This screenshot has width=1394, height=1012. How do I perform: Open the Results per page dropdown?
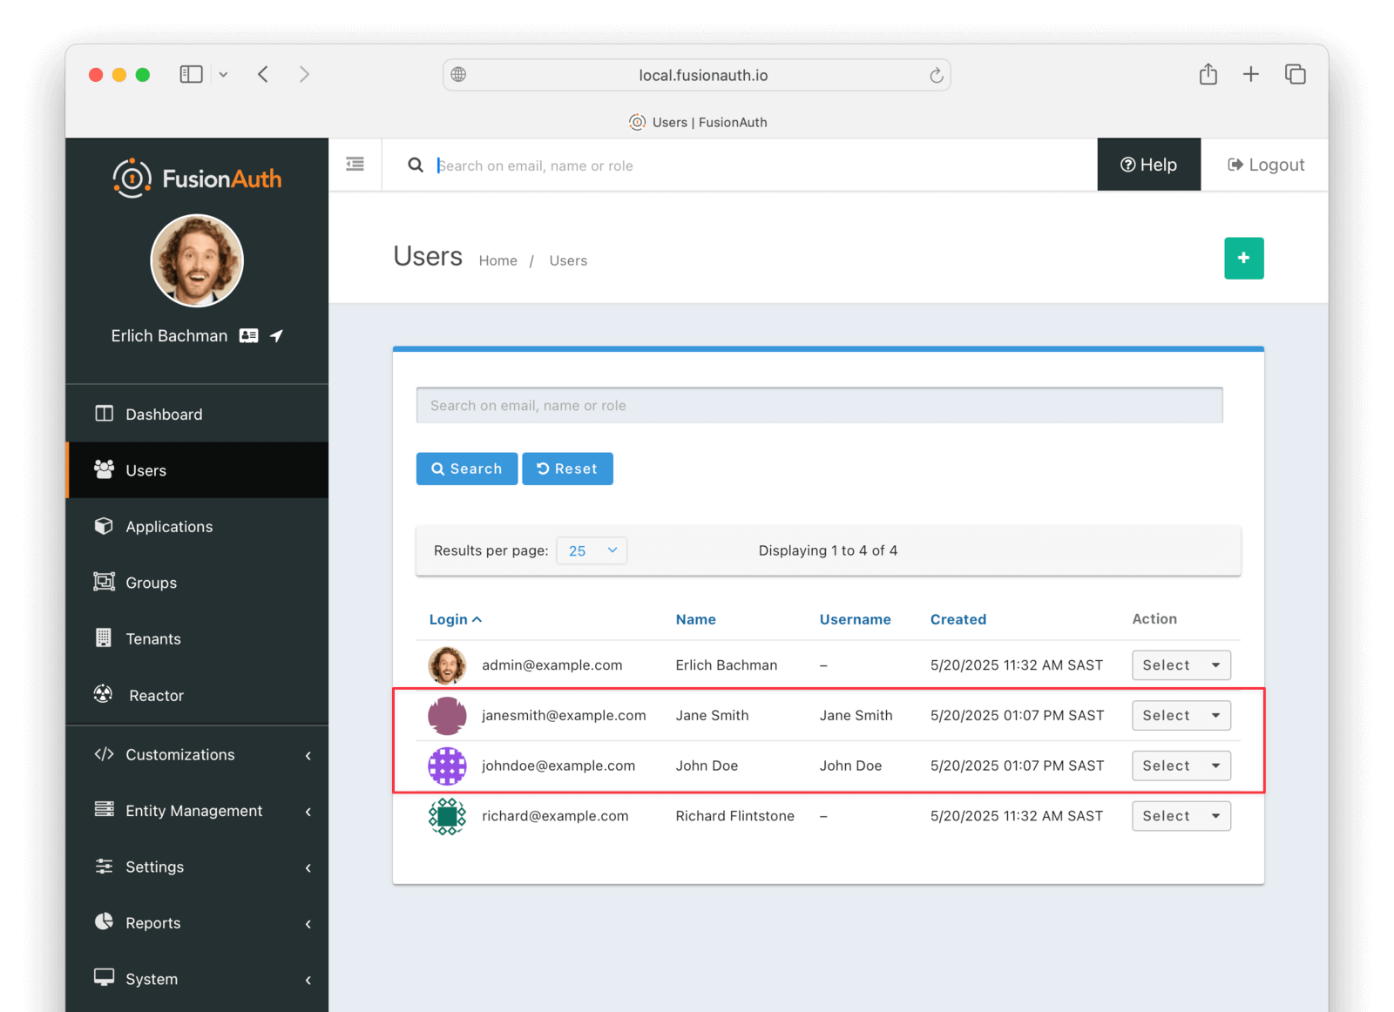coord(592,550)
